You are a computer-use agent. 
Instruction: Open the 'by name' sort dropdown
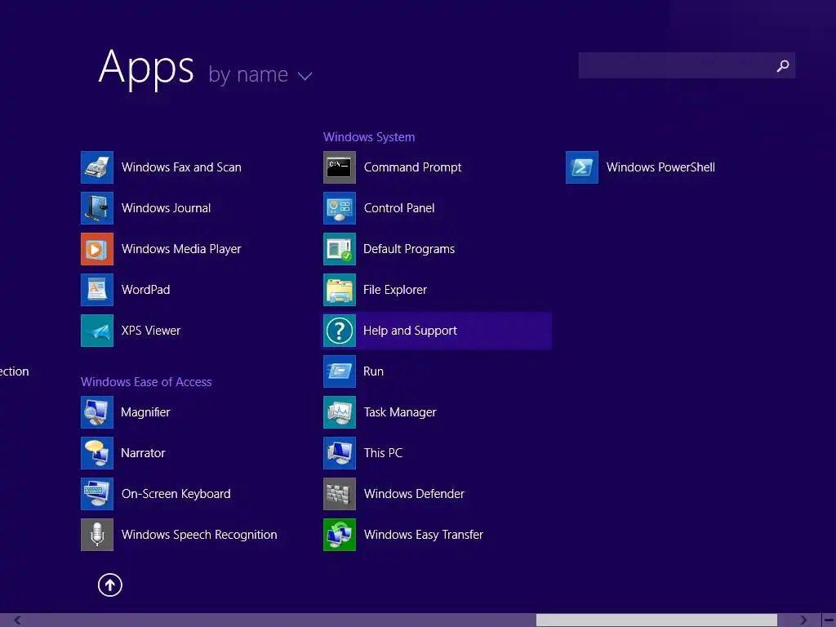pyautogui.click(x=260, y=74)
